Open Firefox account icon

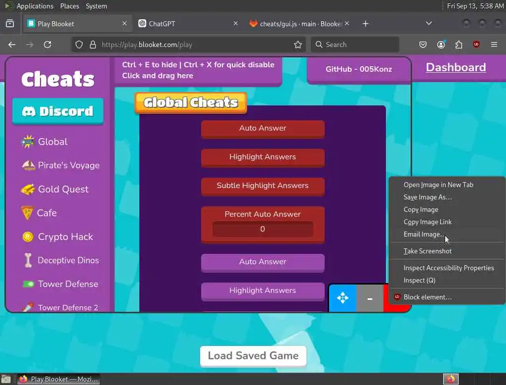pos(441,45)
